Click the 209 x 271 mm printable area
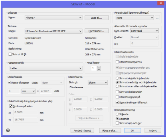 click(x=93, y=54)
